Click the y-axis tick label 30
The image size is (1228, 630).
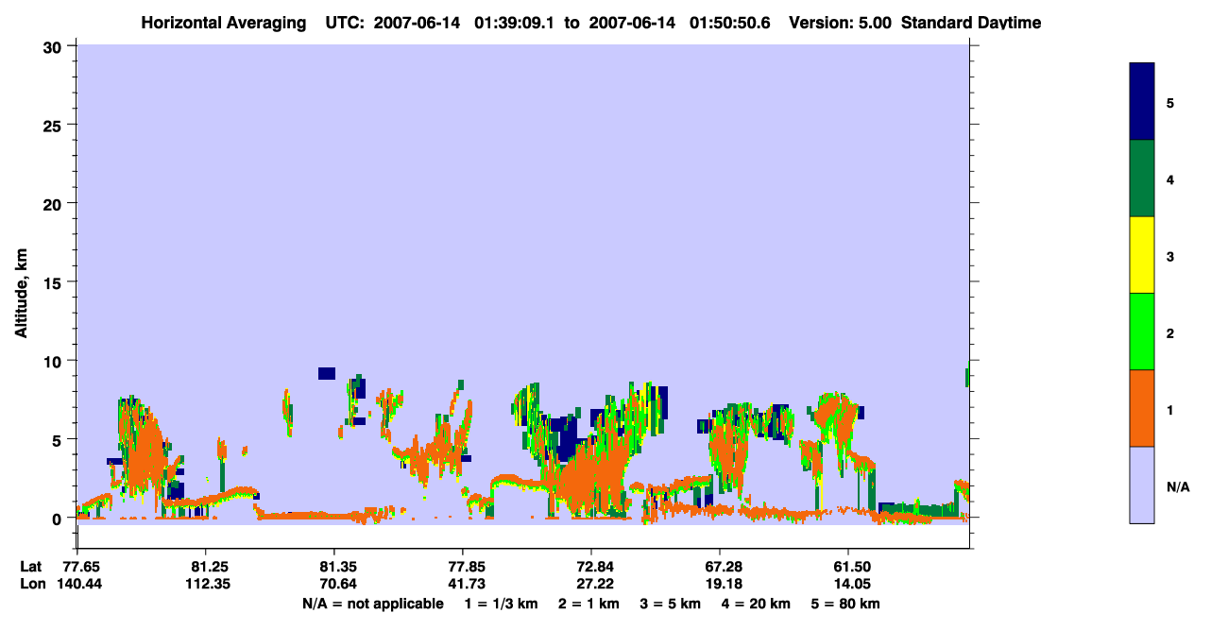pyautogui.click(x=55, y=46)
